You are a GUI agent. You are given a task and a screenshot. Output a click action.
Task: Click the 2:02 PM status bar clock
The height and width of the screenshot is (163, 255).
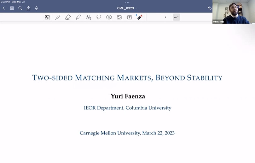[5, 2]
